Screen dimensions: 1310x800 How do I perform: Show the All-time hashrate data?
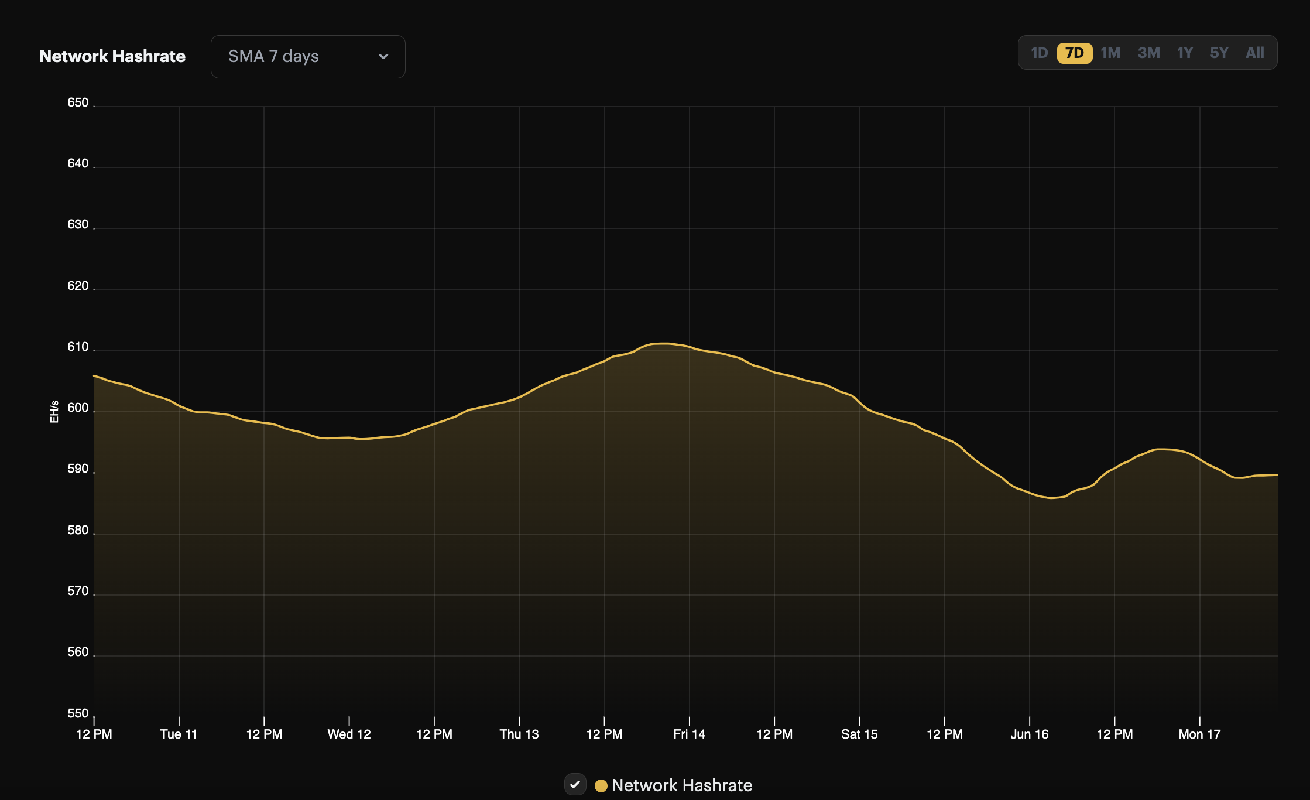[1254, 52]
